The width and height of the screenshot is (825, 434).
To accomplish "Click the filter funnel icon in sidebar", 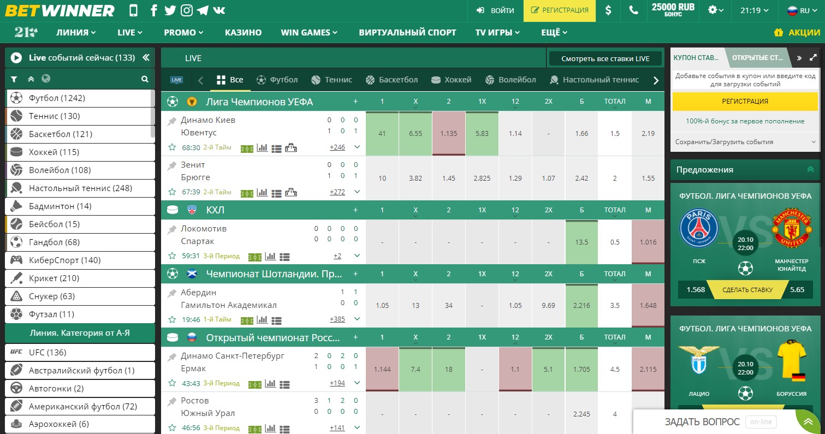I will pos(15,79).
